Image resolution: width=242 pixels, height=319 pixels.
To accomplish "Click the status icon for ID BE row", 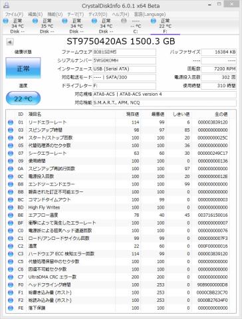I will [11, 215].
